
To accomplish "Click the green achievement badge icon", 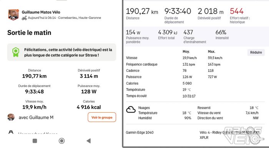I will 15,52.
